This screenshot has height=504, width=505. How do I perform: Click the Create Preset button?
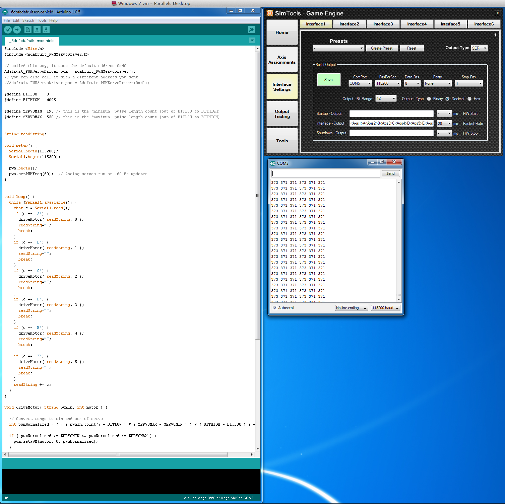[382, 48]
